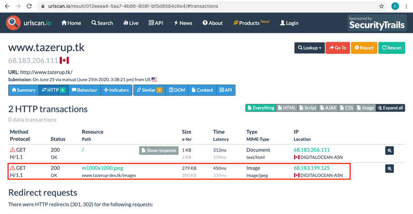Open About in navbar
413x214 pixels.
pos(212,23)
